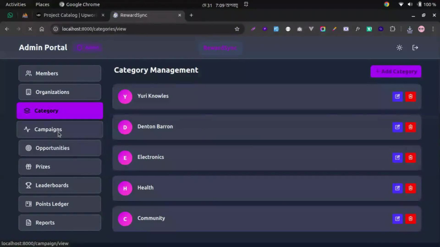
Task: Edit the Denton Barron category
Action: (397, 127)
